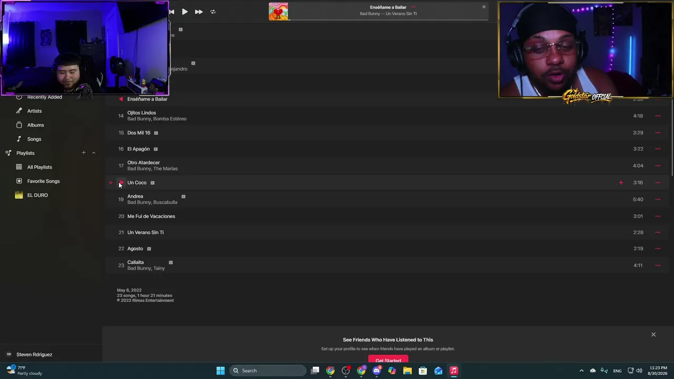Click the Albums icon in the sidebar
The height and width of the screenshot is (379, 674).
pyautogui.click(x=19, y=125)
